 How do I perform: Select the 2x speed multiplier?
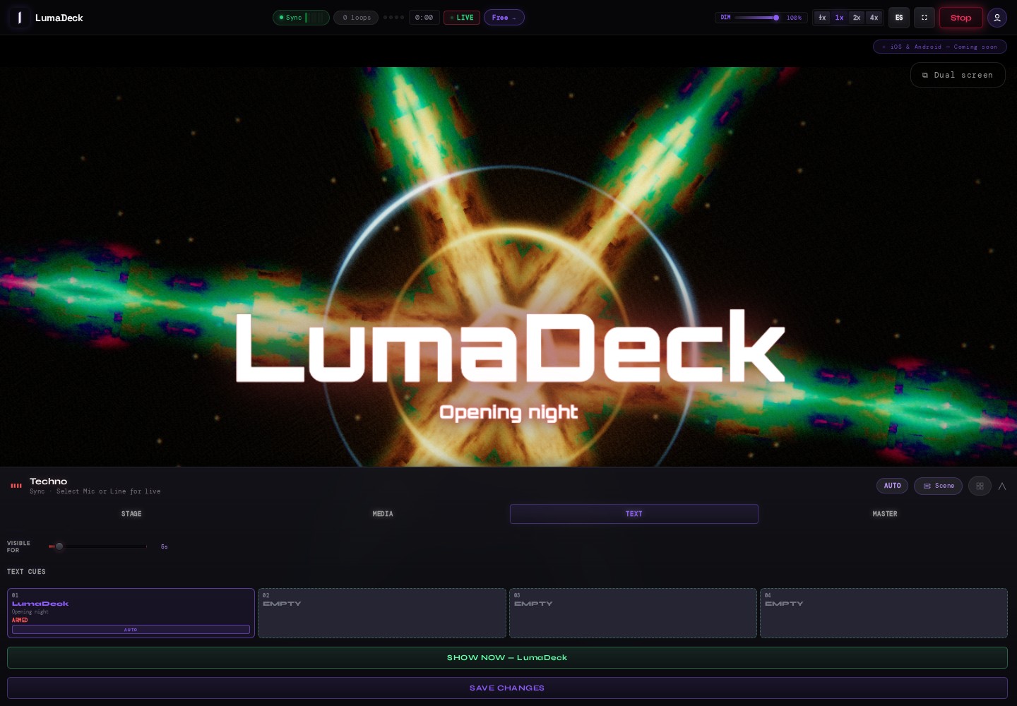click(x=857, y=18)
